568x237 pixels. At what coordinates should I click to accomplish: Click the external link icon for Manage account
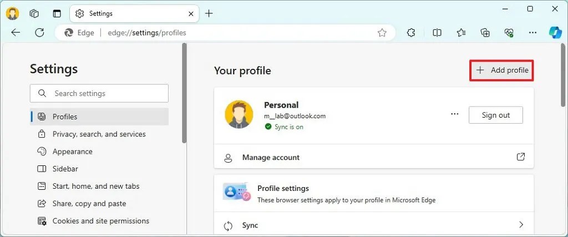tap(520, 157)
